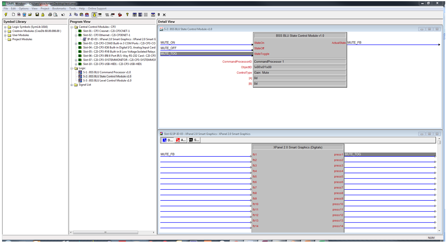Click the Print icon in toolbar
Viewport: 447px width, 243px height.
pos(50,14)
